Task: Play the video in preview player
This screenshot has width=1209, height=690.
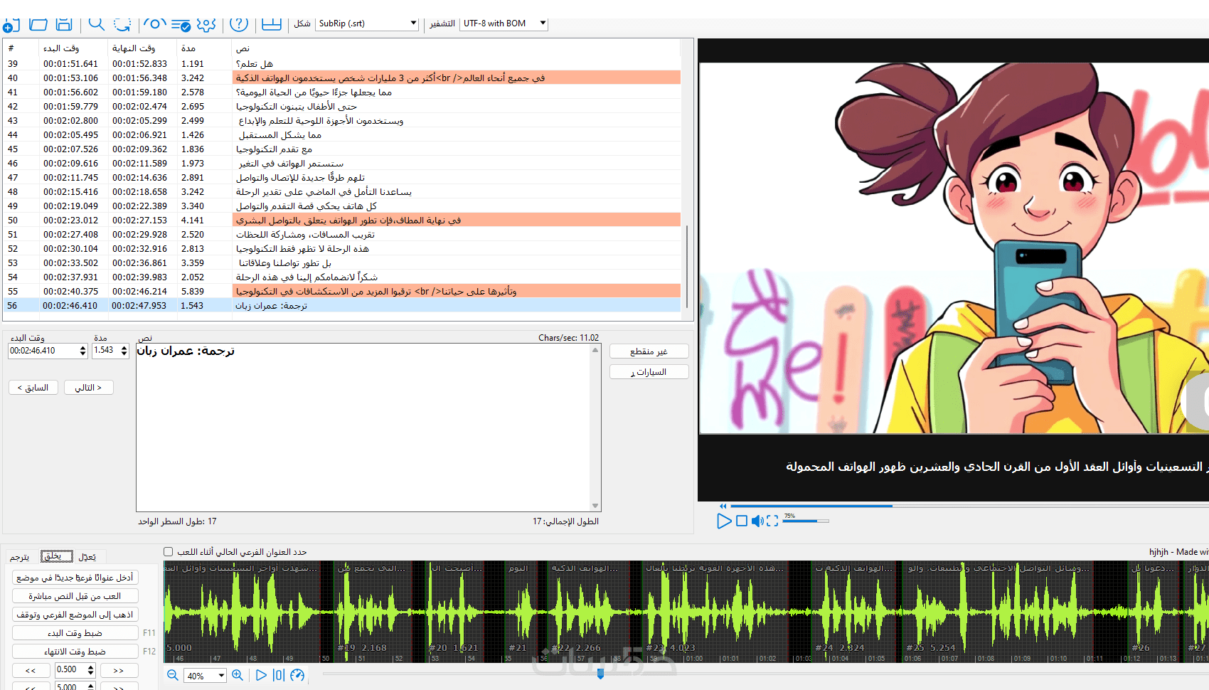Action: pos(724,521)
